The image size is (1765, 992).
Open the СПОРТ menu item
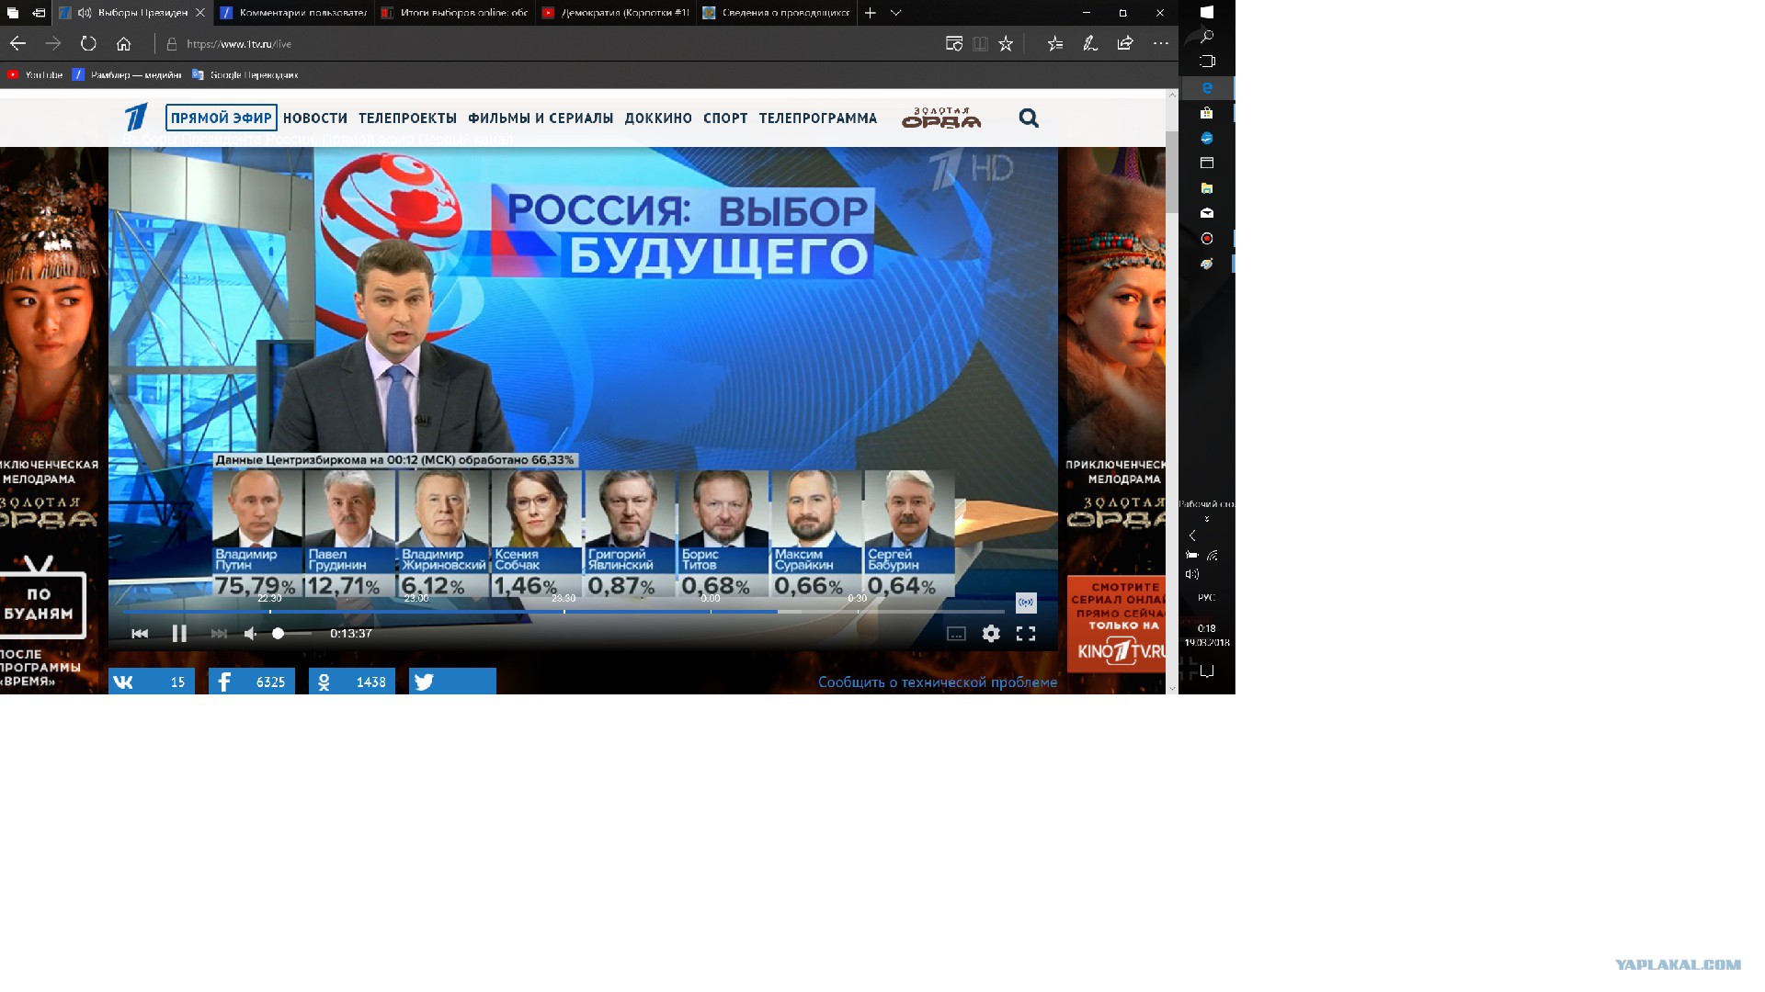click(725, 118)
